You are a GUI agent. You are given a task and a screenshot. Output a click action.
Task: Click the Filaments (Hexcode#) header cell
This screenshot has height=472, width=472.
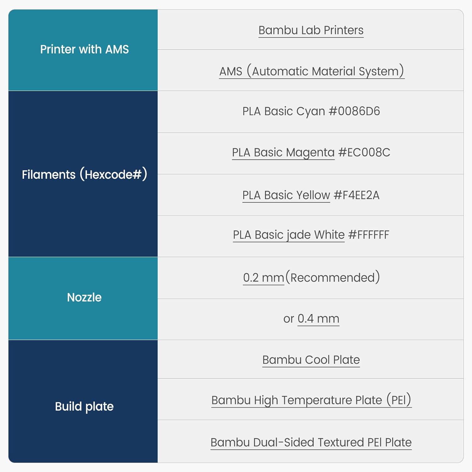pyautogui.click(x=84, y=174)
